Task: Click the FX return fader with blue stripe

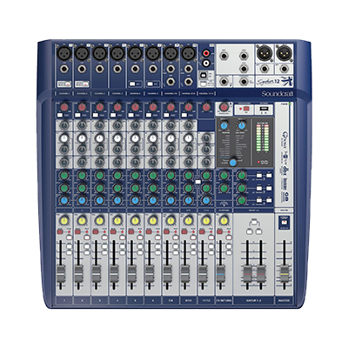Action: [221, 274]
